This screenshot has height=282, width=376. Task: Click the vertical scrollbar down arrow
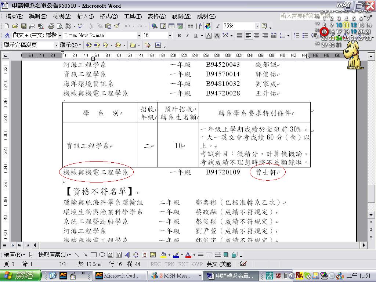click(x=371, y=215)
